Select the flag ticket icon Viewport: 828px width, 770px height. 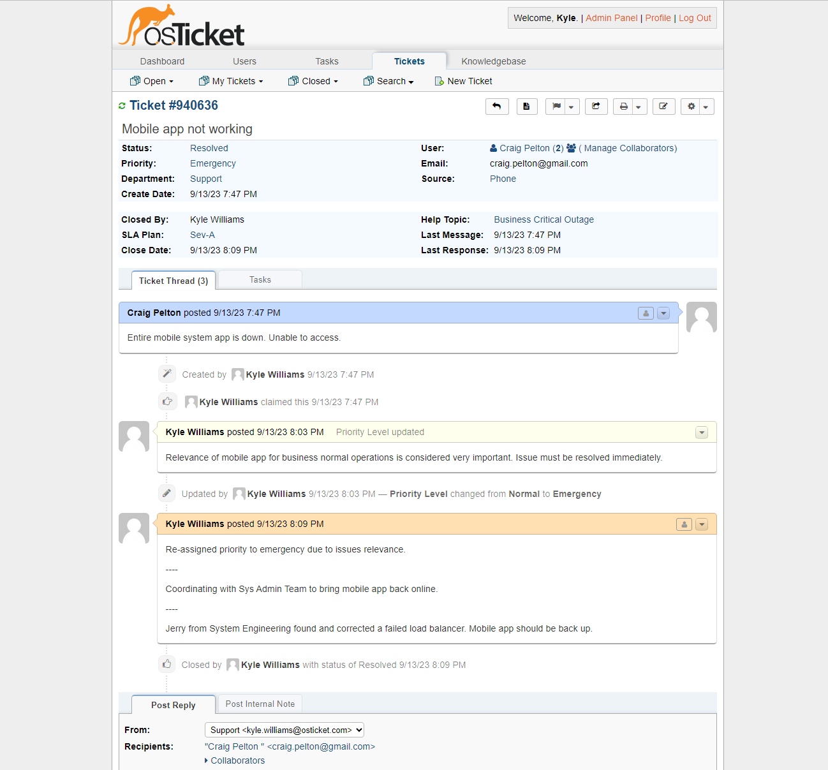[x=556, y=106]
